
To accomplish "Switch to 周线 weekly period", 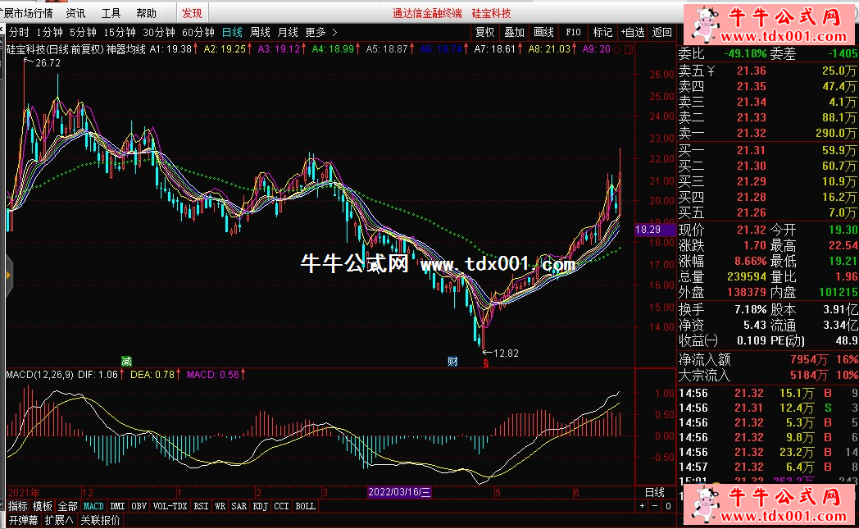I will tap(260, 32).
